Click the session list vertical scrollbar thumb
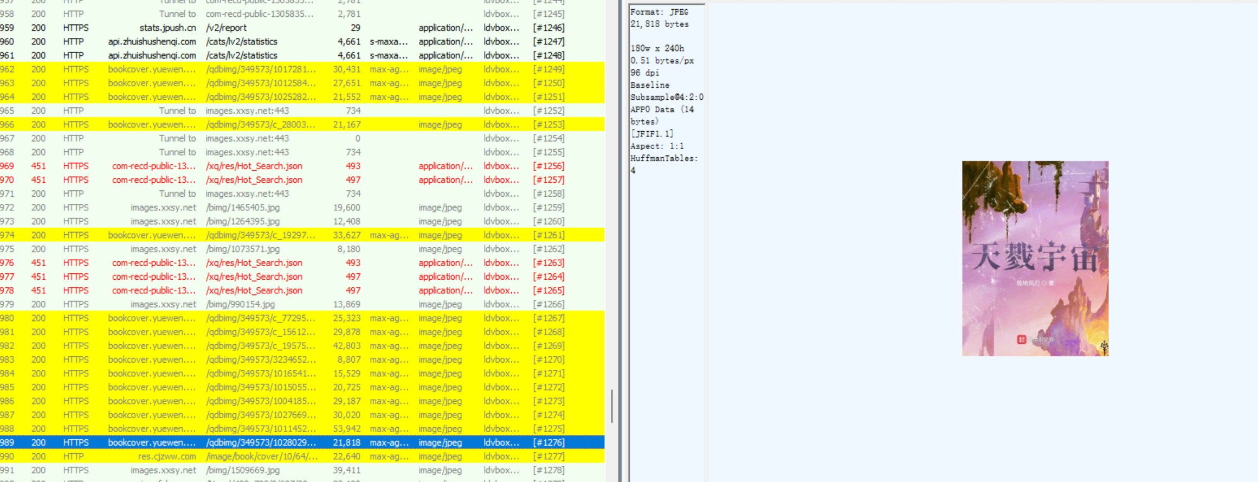This screenshot has width=1258, height=482. pyautogui.click(x=612, y=406)
